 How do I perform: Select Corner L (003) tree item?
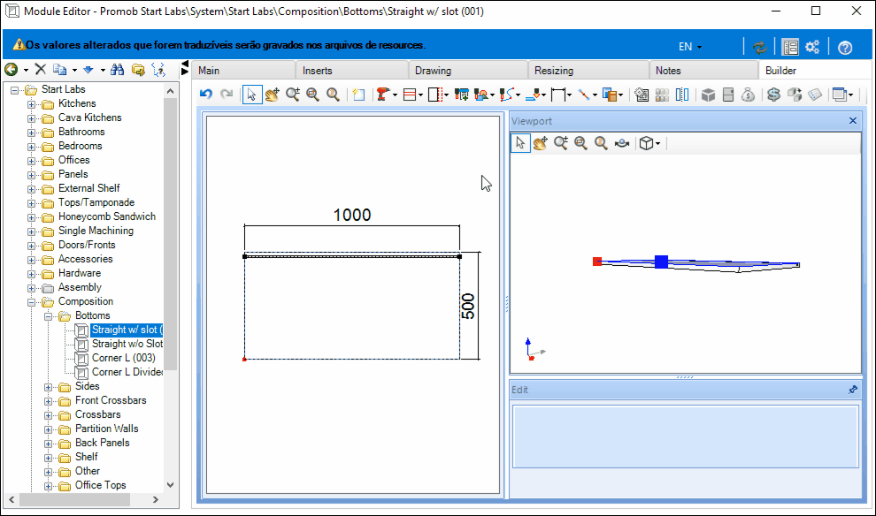coord(124,358)
